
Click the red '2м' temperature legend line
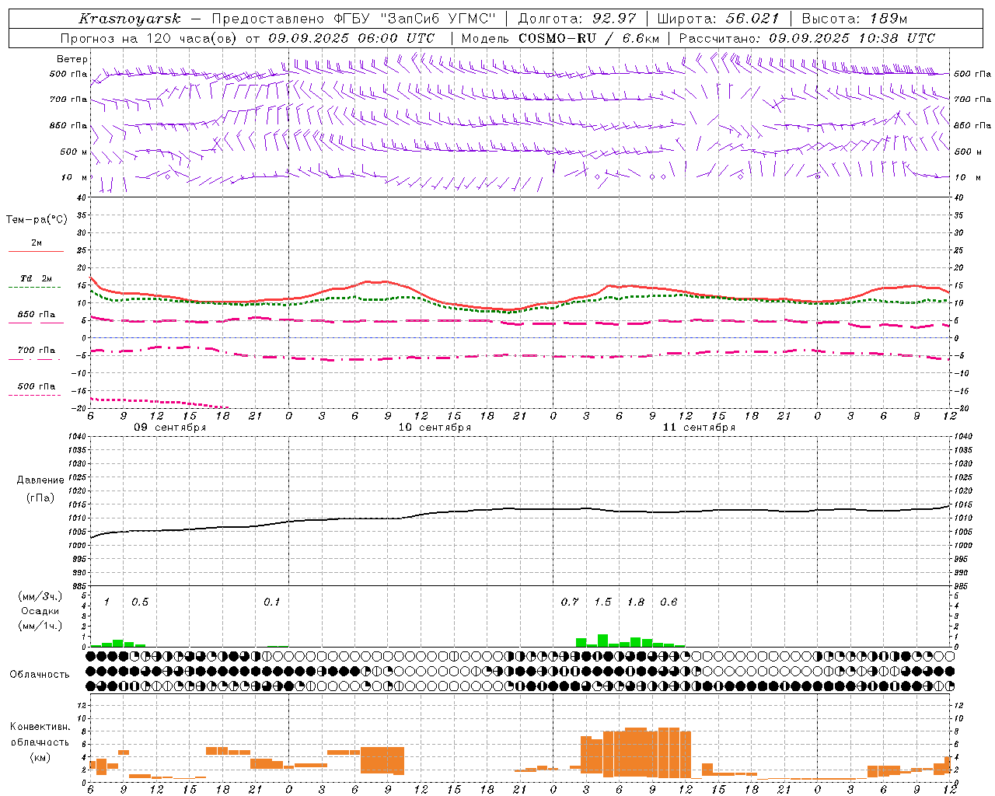coord(36,251)
